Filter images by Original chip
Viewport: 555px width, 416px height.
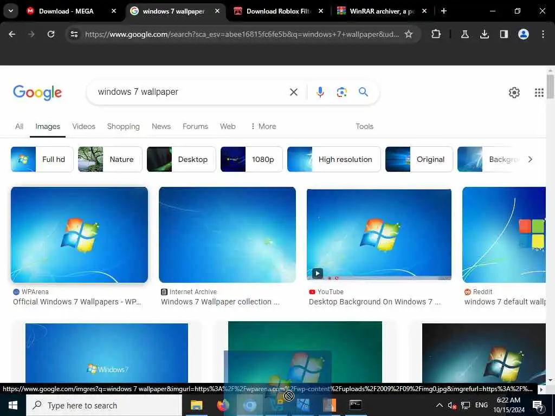pyautogui.click(x=419, y=159)
